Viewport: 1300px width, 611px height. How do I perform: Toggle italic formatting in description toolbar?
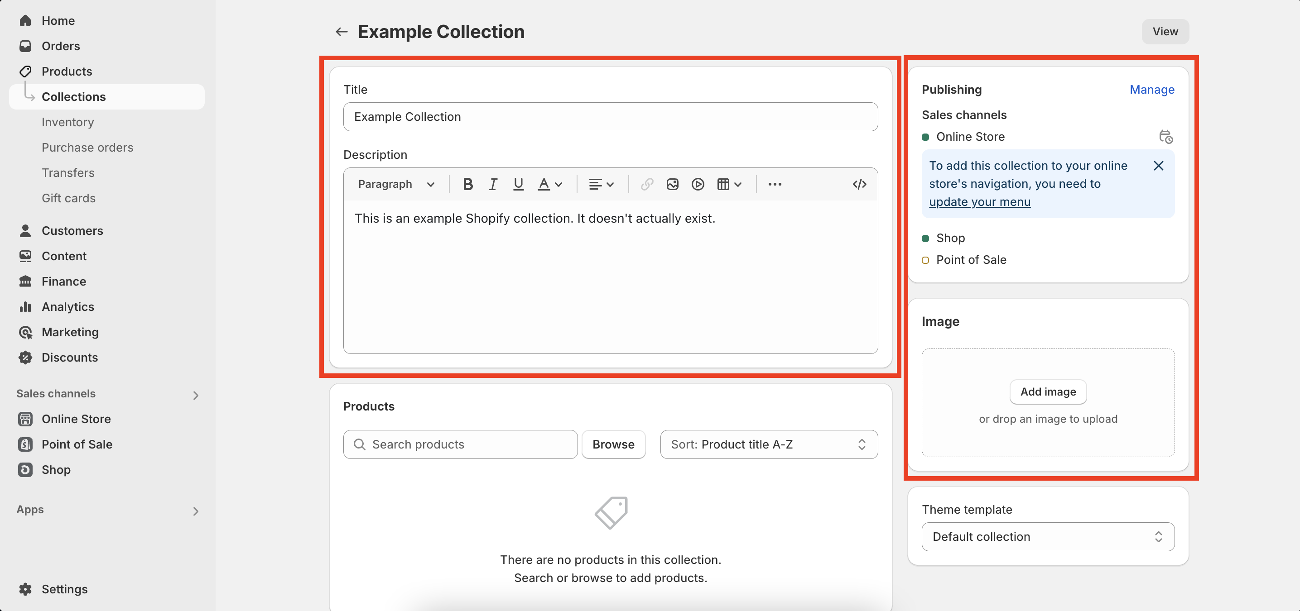coord(493,184)
